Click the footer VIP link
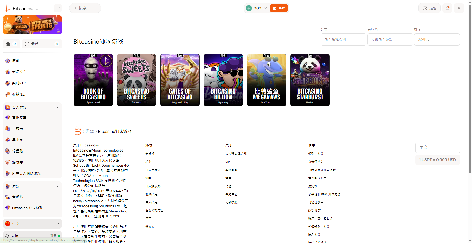 [x=228, y=162]
